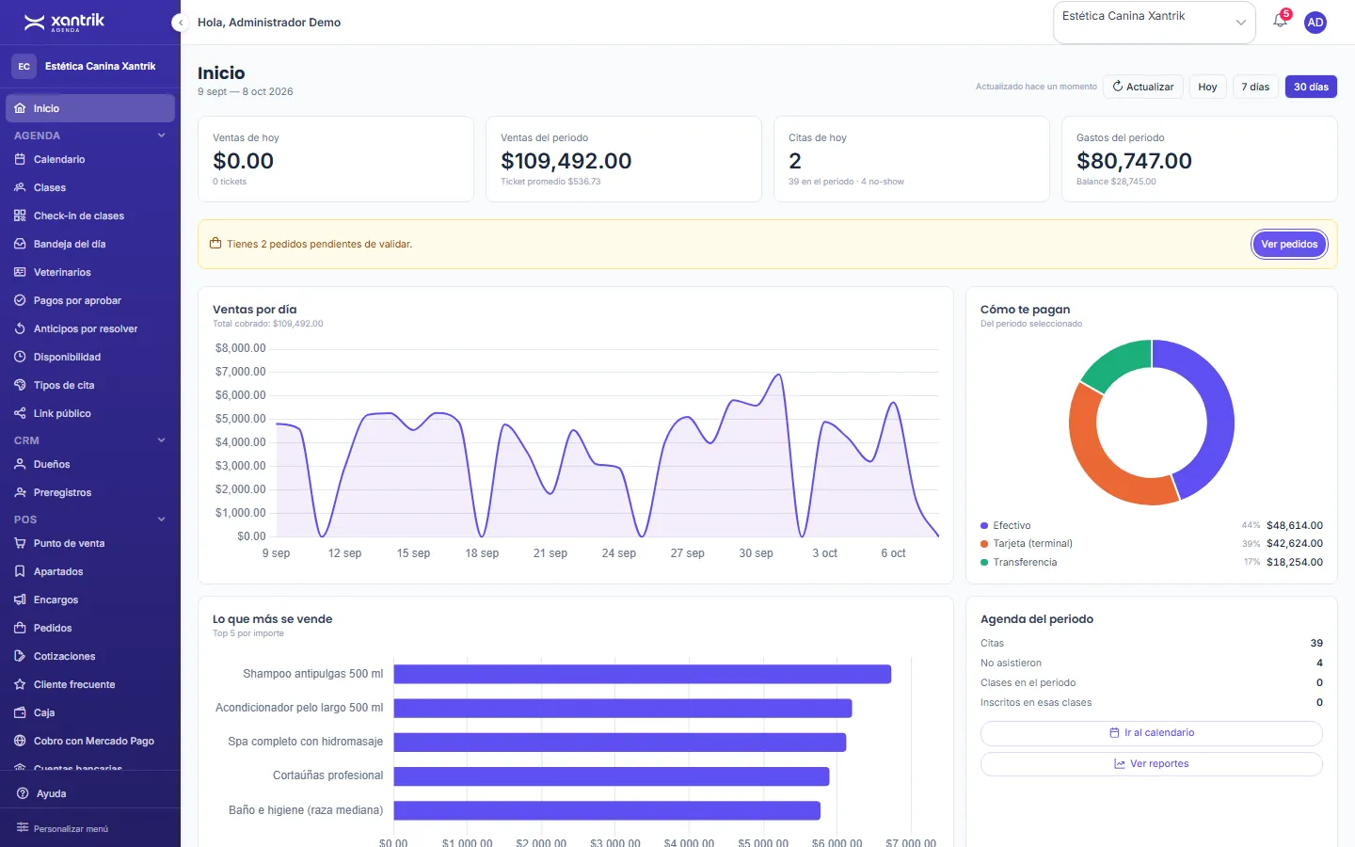The width and height of the screenshot is (1355, 847).
Task: Go to Check-in de clases
Action: (90, 216)
